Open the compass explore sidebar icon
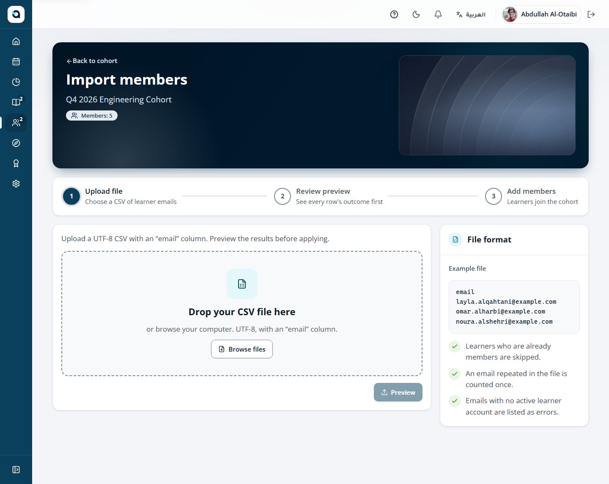Viewport: 609px width, 484px height. [x=16, y=143]
